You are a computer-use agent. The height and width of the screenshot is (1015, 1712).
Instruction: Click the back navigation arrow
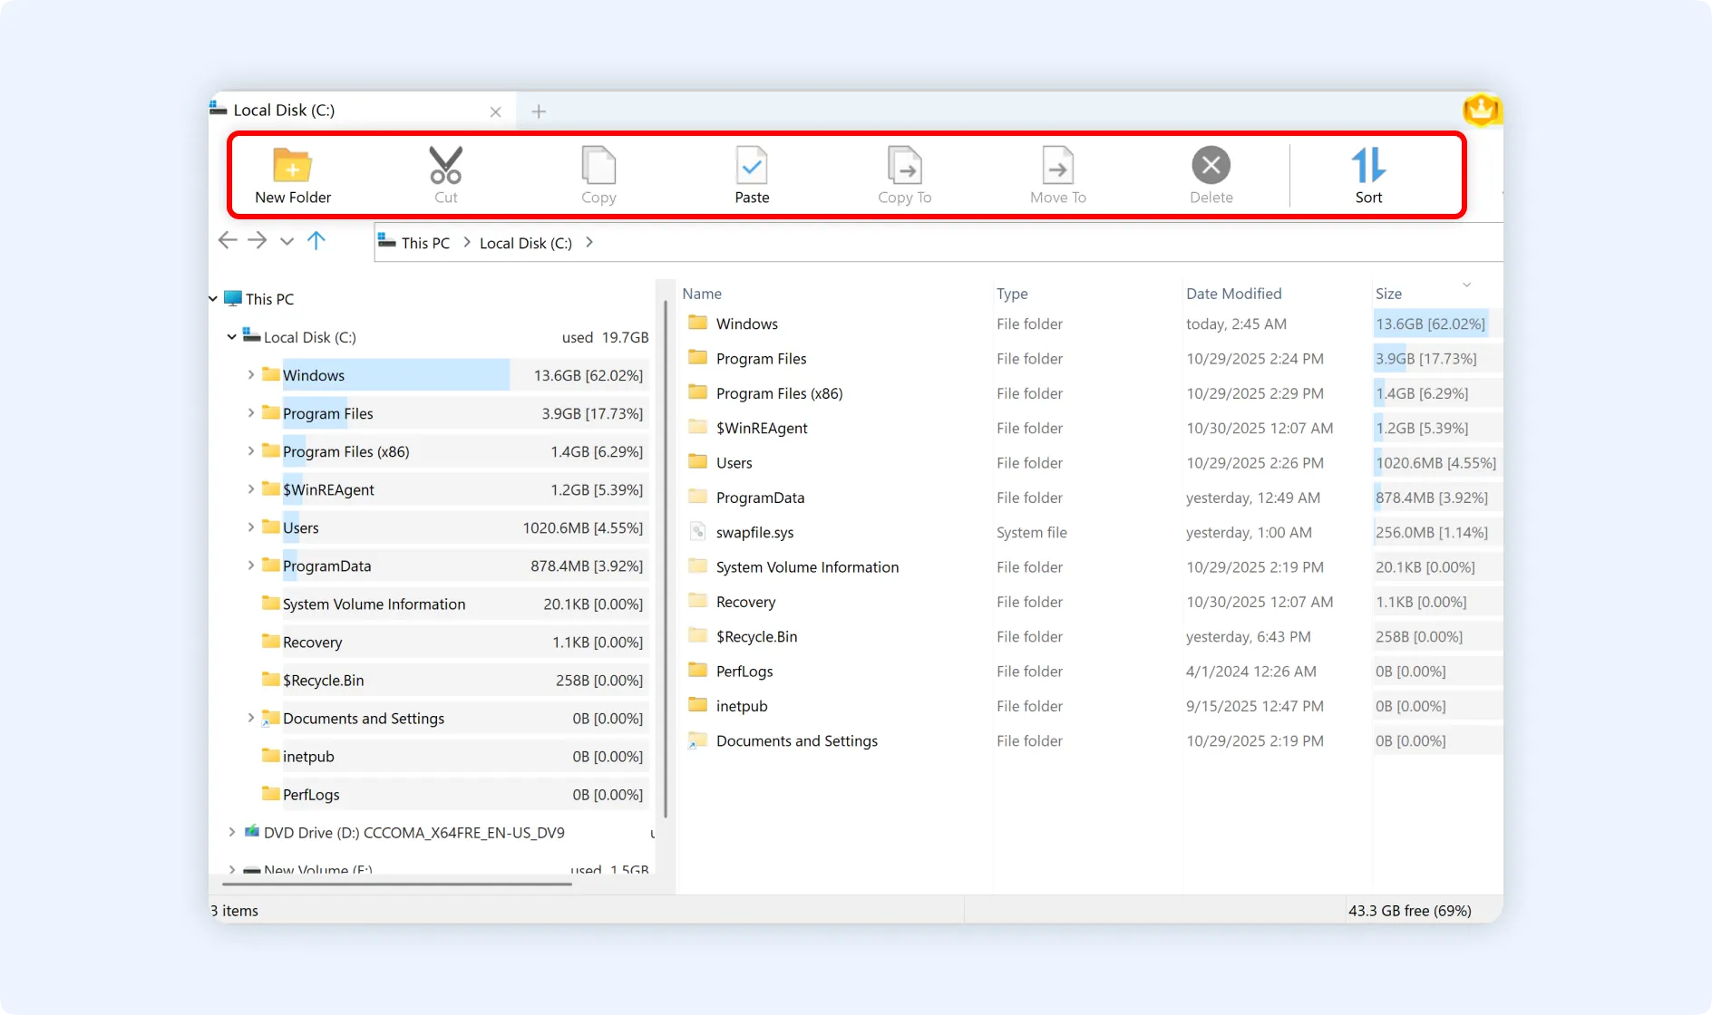click(227, 240)
